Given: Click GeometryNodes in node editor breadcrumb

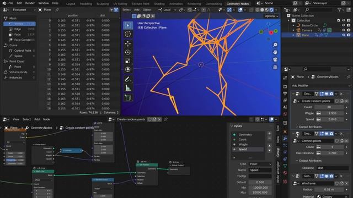Looking at the screenshot, I should point(41,128).
